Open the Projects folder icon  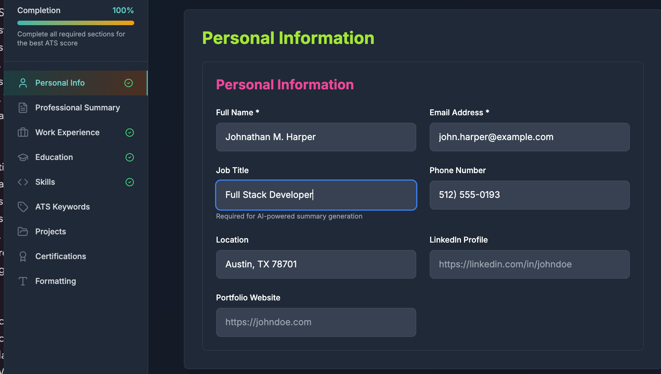click(x=23, y=231)
